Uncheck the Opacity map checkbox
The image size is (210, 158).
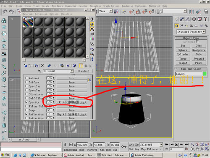pyautogui.click(x=26, y=102)
